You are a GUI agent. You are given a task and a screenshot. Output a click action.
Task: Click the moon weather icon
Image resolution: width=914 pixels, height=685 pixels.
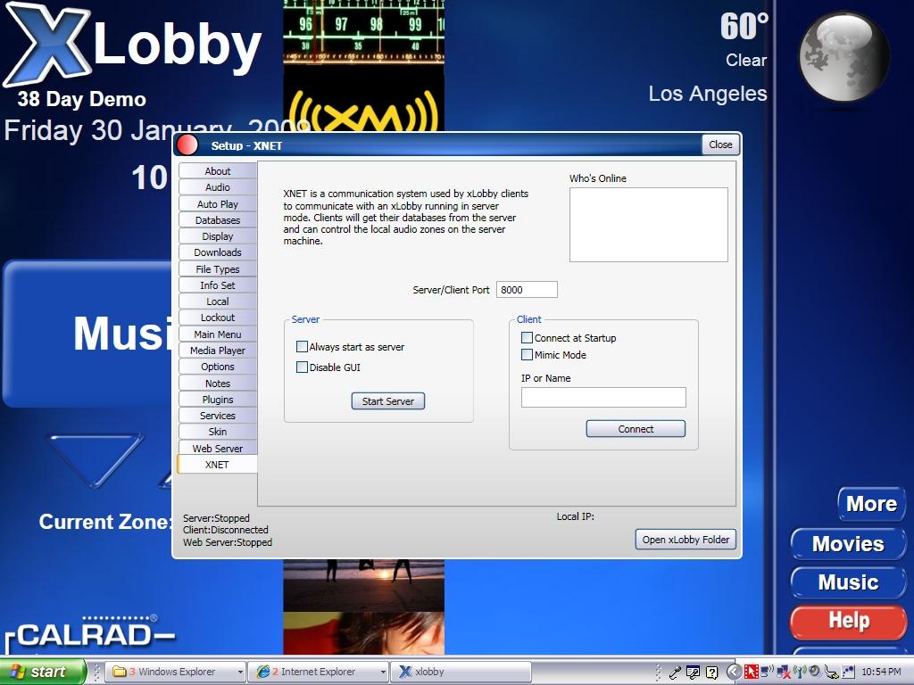pos(843,57)
